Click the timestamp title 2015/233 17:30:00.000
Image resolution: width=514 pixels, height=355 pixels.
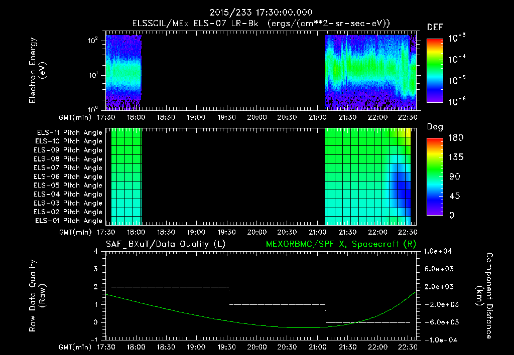click(261, 13)
